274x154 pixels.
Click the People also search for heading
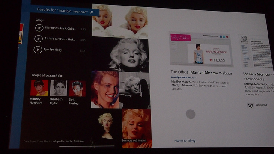[47, 75]
